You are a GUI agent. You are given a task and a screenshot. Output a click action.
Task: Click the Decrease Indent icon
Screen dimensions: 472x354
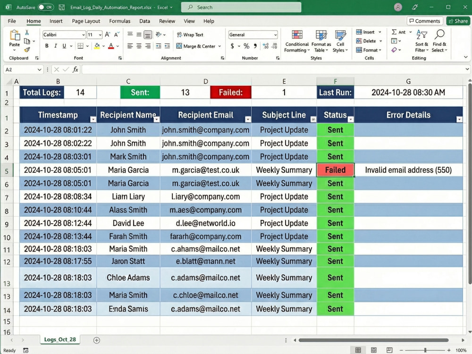pos(159,46)
